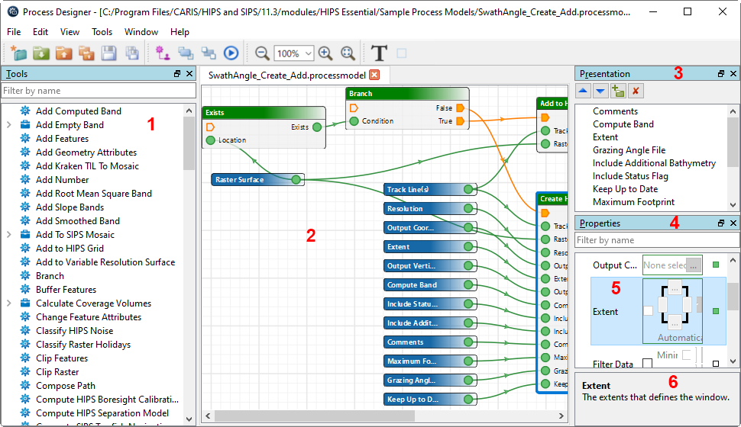Click the Run process play button
The image size is (741, 427).
231,53
